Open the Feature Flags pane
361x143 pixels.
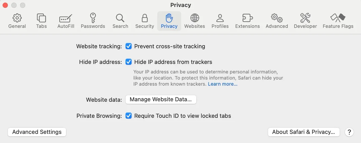coord(338,18)
